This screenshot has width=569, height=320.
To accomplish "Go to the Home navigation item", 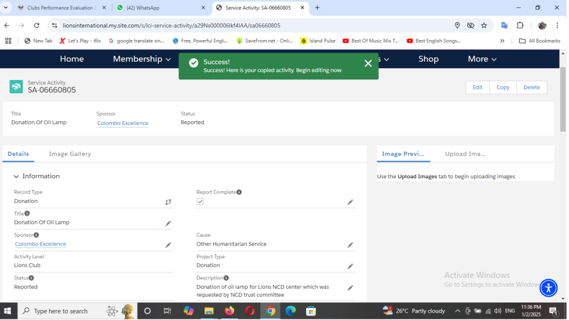I will pyautogui.click(x=72, y=59).
